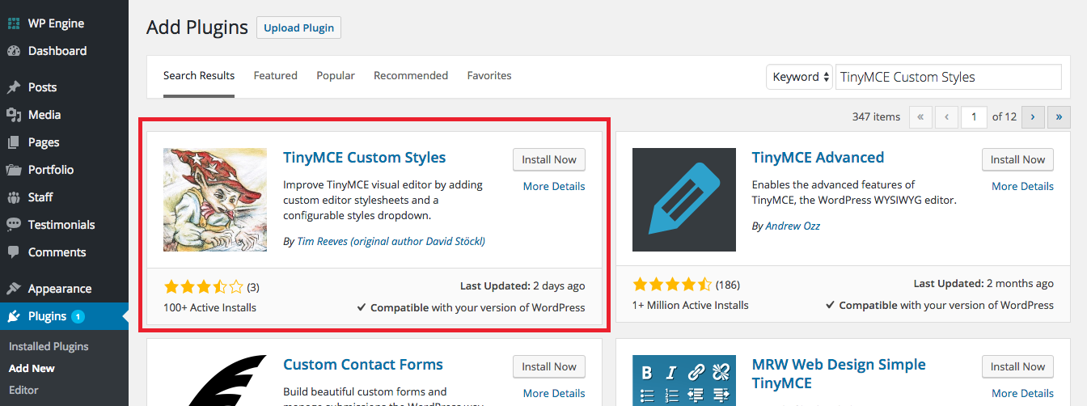Screen dimensions: 1087x406
Task: Go to the next page of results
Action: (x=1033, y=116)
